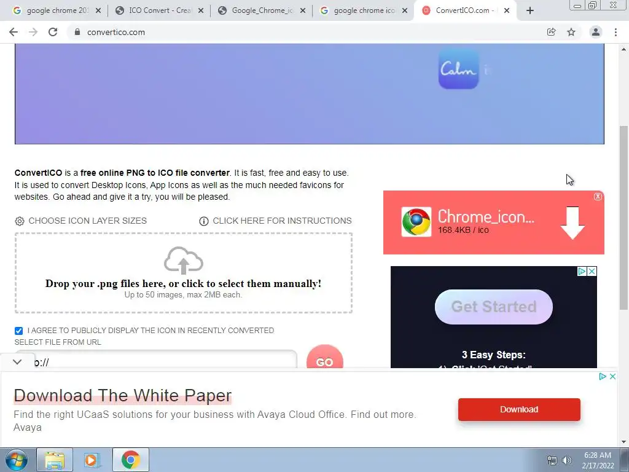This screenshot has height=472, width=629.
Task: Click the 168.4KB / ico file size text
Action: [463, 230]
